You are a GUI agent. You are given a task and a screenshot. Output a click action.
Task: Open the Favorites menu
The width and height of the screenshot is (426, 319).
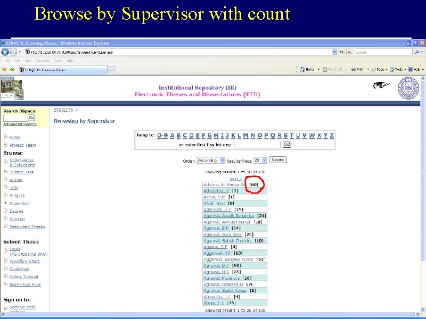point(43,61)
